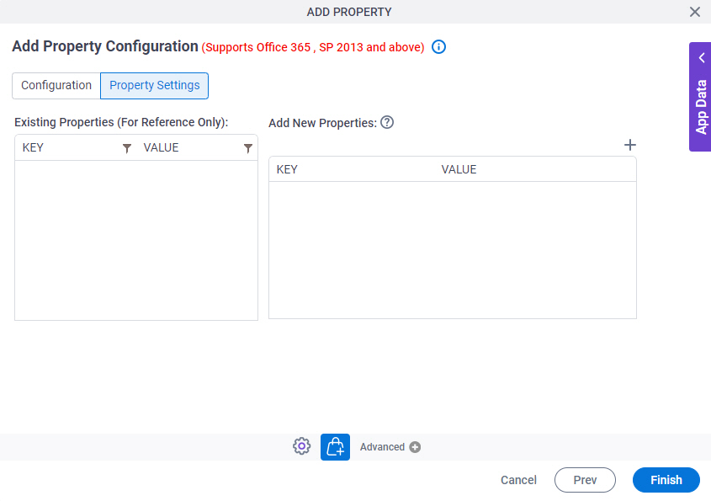Collapse the App Data panel using its chevron
The height and width of the screenshot is (501, 711).
[x=701, y=57]
